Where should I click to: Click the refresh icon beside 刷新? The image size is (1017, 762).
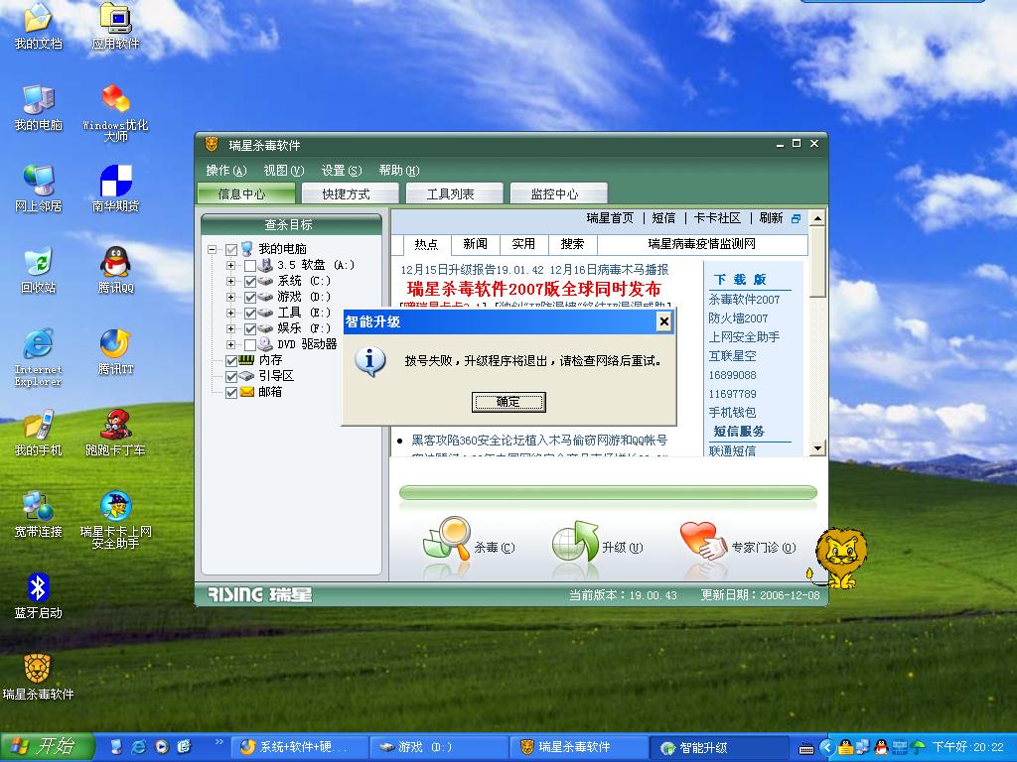(797, 219)
